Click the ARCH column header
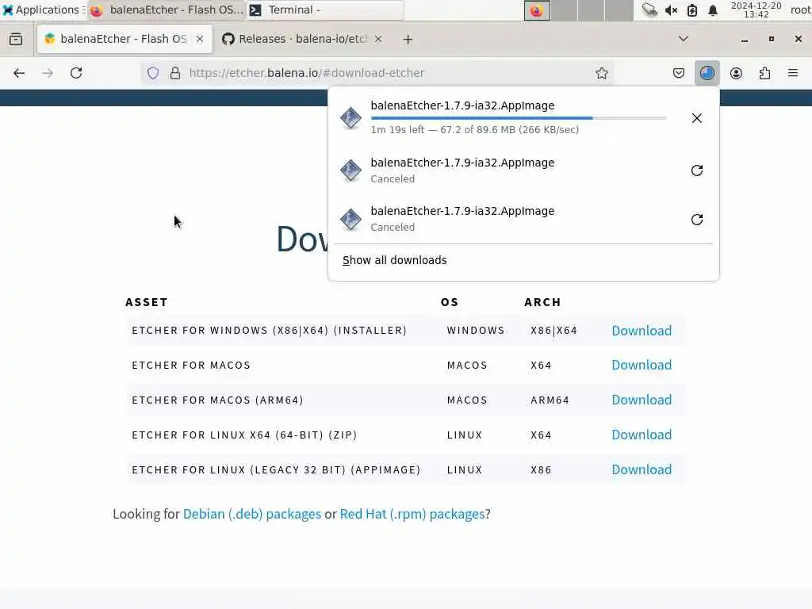Image resolution: width=812 pixels, height=609 pixels. [542, 302]
